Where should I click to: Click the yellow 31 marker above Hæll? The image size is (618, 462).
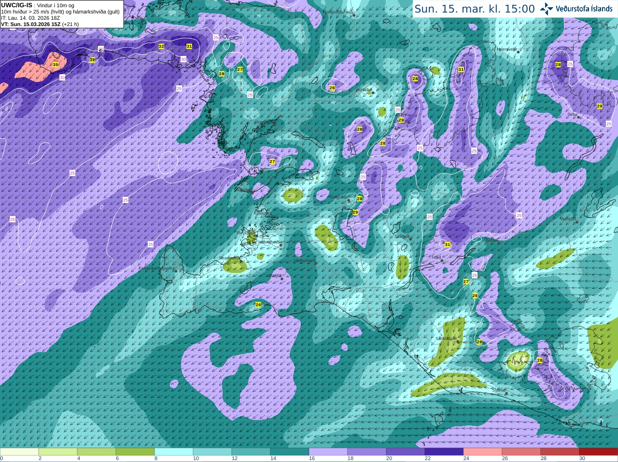point(448,245)
